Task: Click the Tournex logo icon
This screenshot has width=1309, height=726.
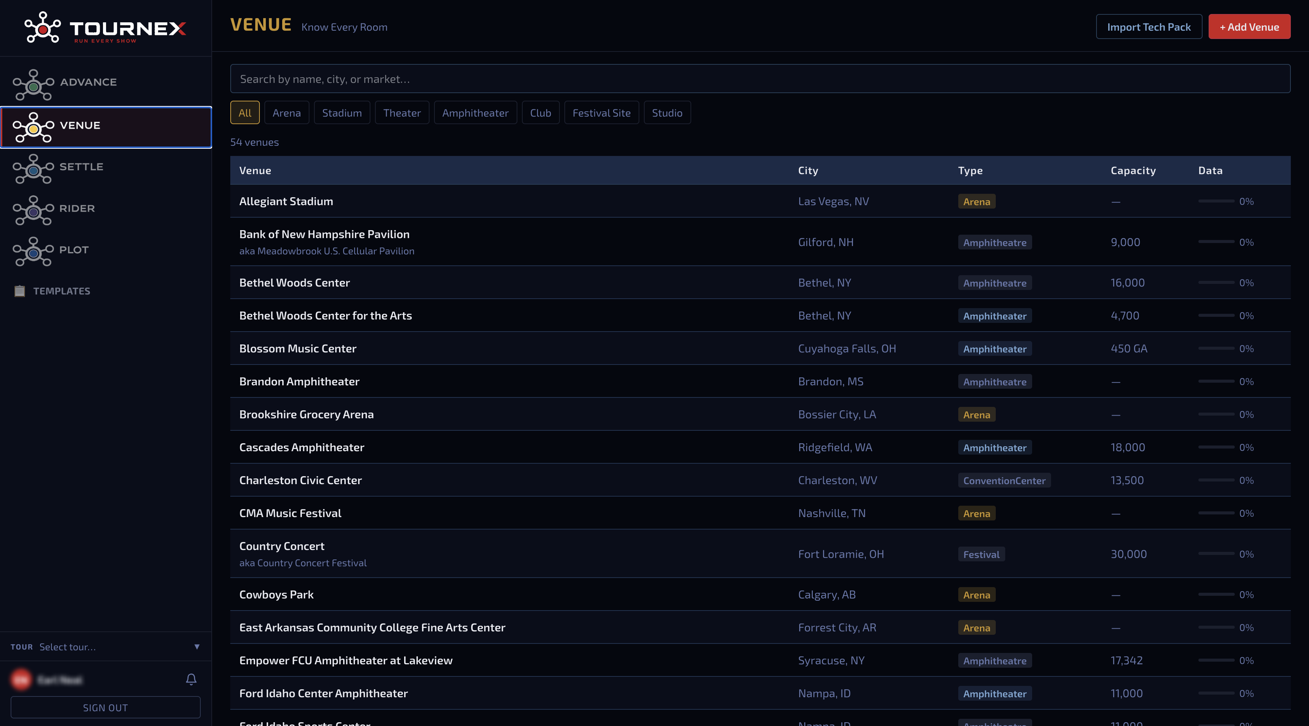Action: coord(42,27)
